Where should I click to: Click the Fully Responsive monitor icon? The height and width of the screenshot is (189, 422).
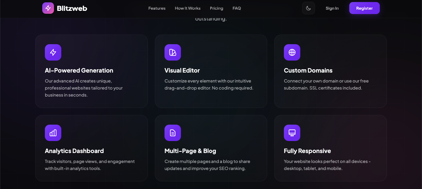pyautogui.click(x=292, y=133)
